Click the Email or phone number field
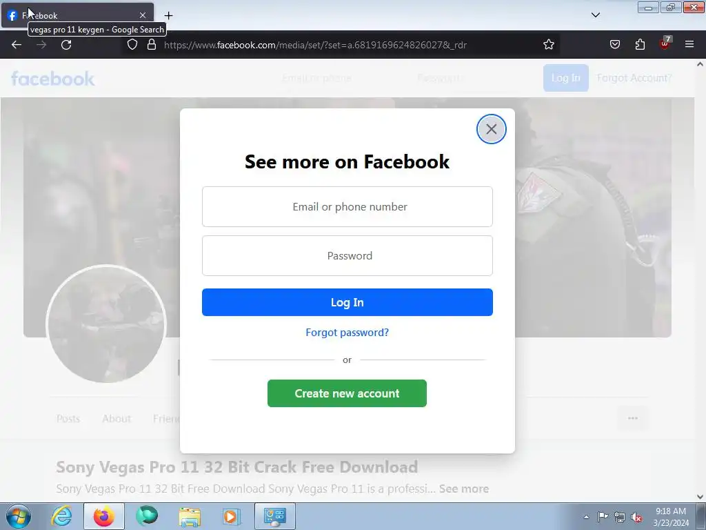The image size is (706, 530). 347,207
